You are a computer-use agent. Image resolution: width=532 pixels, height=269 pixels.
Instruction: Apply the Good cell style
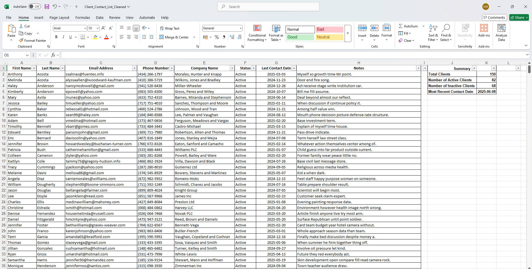(x=300, y=37)
